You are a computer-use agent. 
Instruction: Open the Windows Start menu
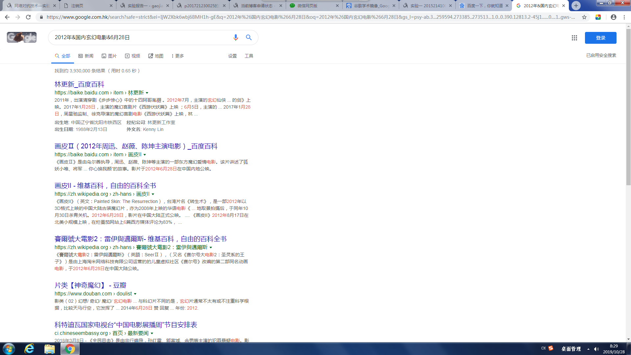click(x=9, y=349)
